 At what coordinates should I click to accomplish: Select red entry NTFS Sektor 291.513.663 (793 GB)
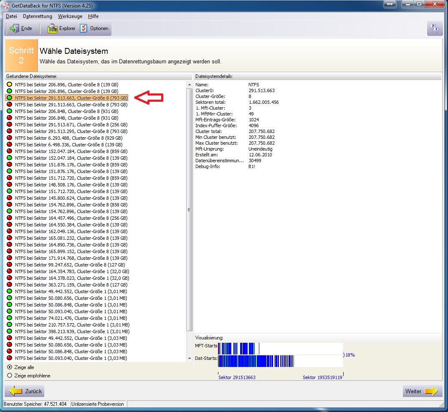[66, 104]
